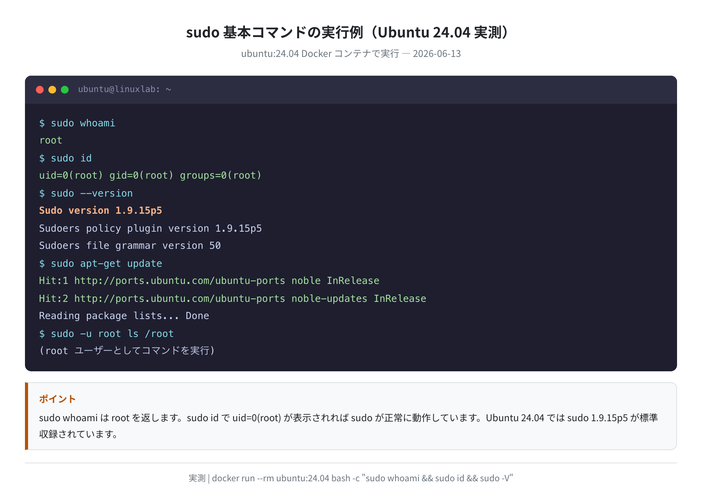Click the output 'uid=0(root) gid=0(root) groups=0(root)'
702x500 pixels.
click(150, 176)
